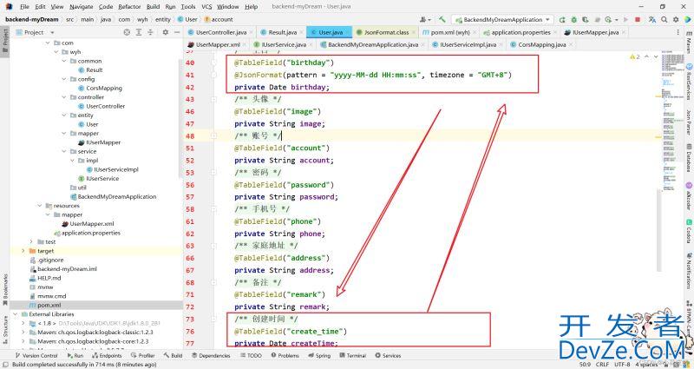Collapse the External Libraries node
694x369 pixels.
tap(15, 314)
